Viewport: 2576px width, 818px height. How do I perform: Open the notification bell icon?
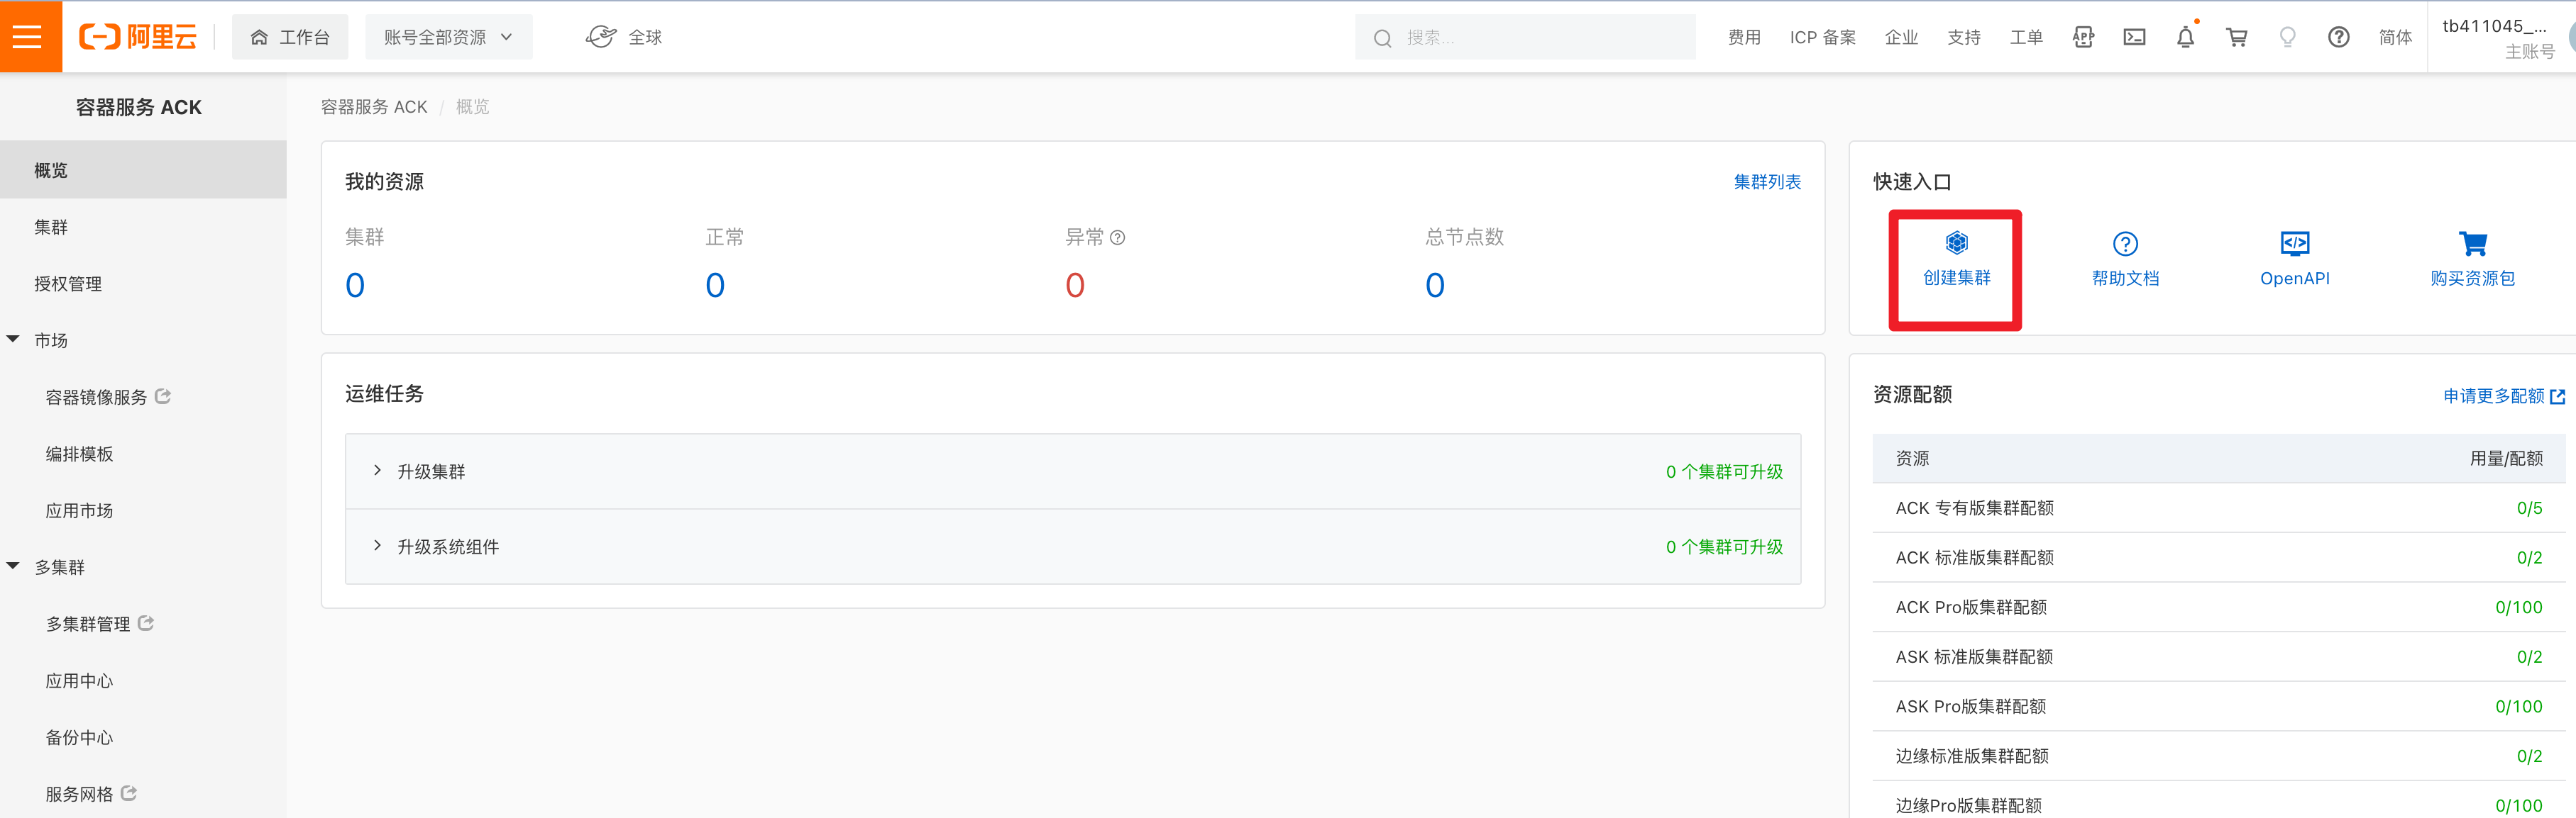(2185, 38)
